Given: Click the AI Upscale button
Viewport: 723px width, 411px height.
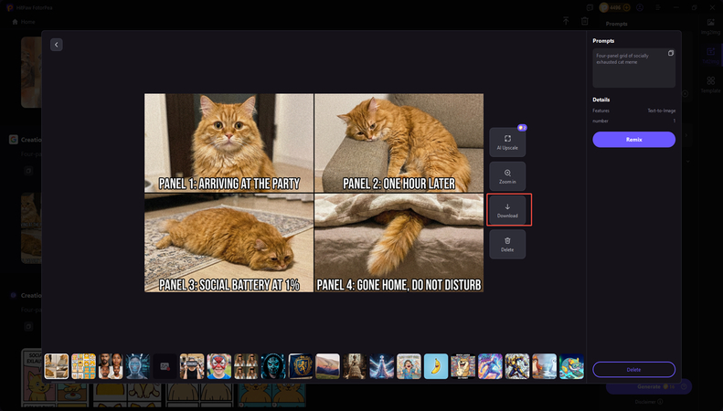Looking at the screenshot, I should pos(507,142).
